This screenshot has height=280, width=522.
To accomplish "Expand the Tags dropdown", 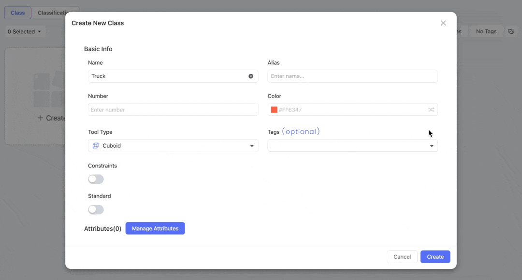I will (x=432, y=146).
